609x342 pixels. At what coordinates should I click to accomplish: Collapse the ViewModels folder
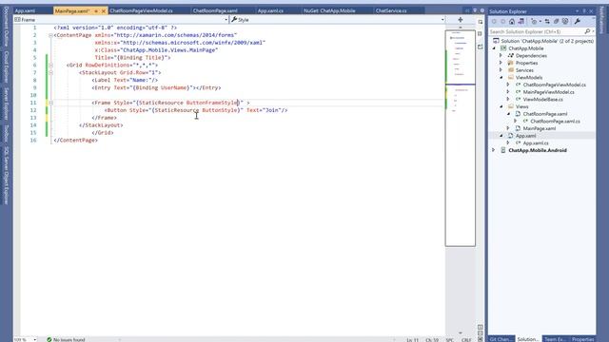click(x=501, y=78)
